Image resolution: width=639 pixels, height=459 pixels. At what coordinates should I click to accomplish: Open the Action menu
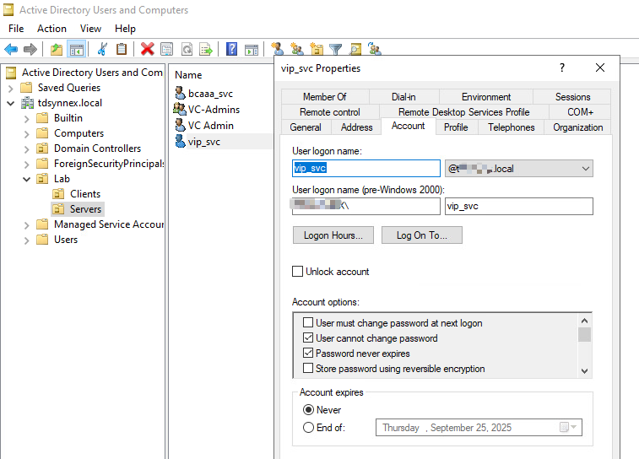(x=51, y=29)
